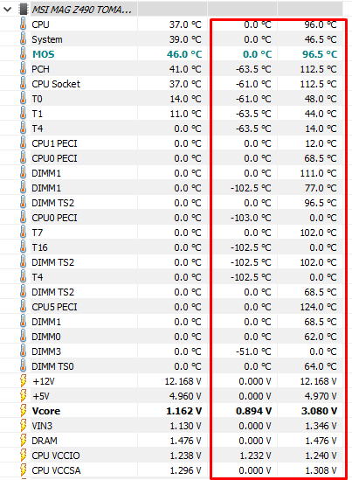Click thermometer icon of T4 row with 14.0 °C maximum
The width and height of the screenshot is (352, 480).
24,129
